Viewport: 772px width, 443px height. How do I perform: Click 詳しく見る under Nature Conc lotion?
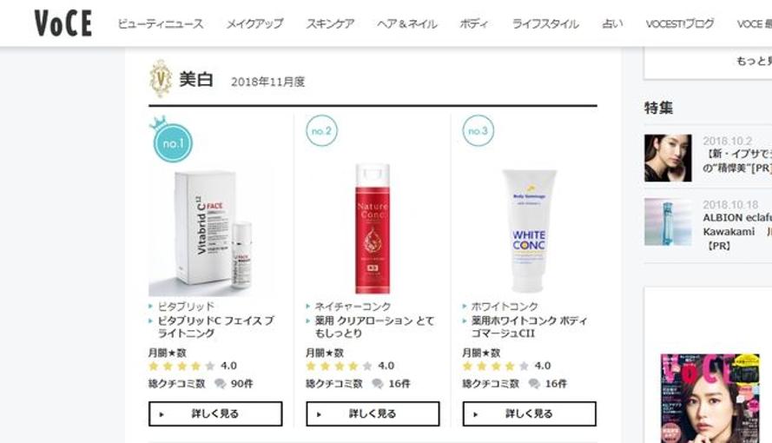(373, 414)
